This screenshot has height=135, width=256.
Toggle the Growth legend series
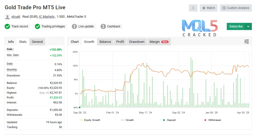pyautogui.click(x=127, y=120)
